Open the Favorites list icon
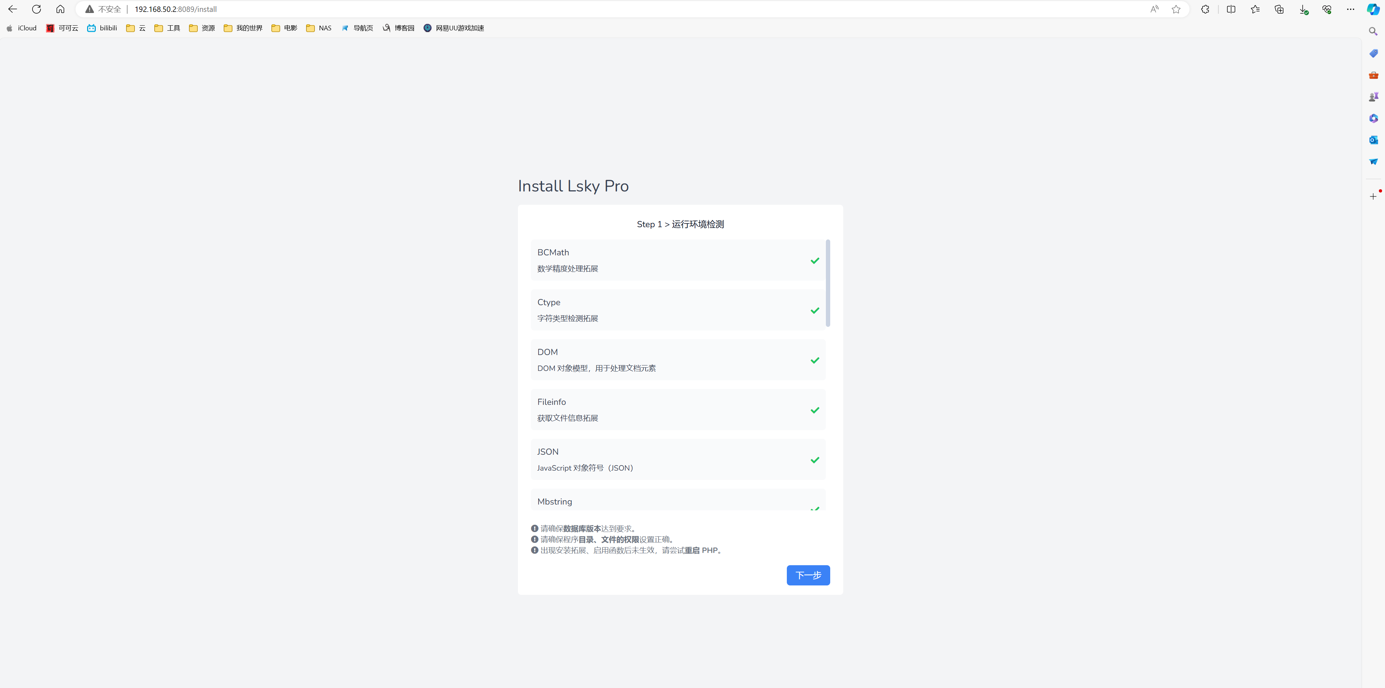Image resolution: width=1385 pixels, height=688 pixels. point(1255,9)
